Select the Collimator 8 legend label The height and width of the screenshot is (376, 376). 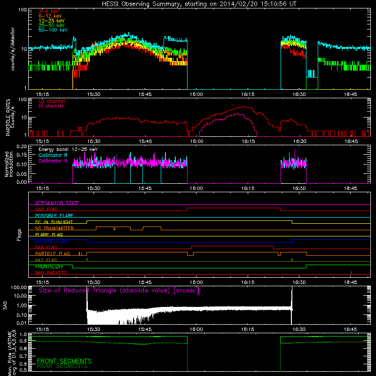(x=53, y=155)
